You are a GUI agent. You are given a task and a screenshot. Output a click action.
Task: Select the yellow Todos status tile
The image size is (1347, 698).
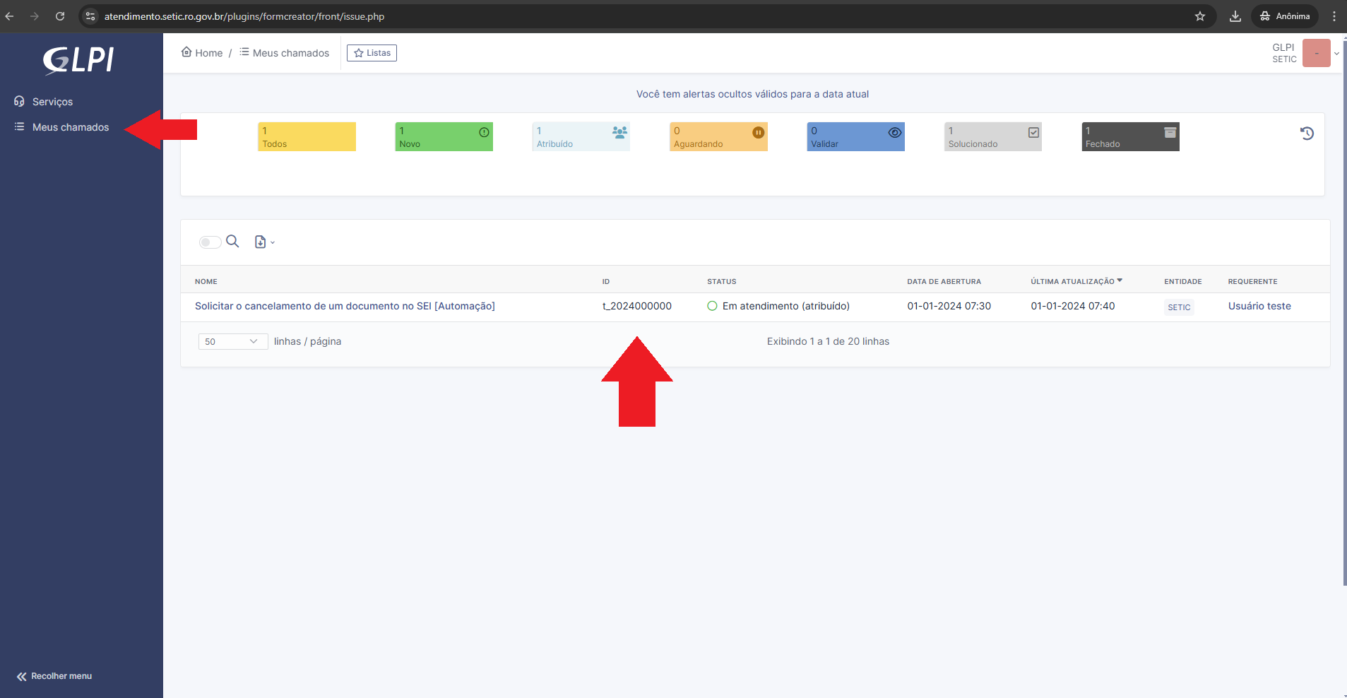(307, 137)
